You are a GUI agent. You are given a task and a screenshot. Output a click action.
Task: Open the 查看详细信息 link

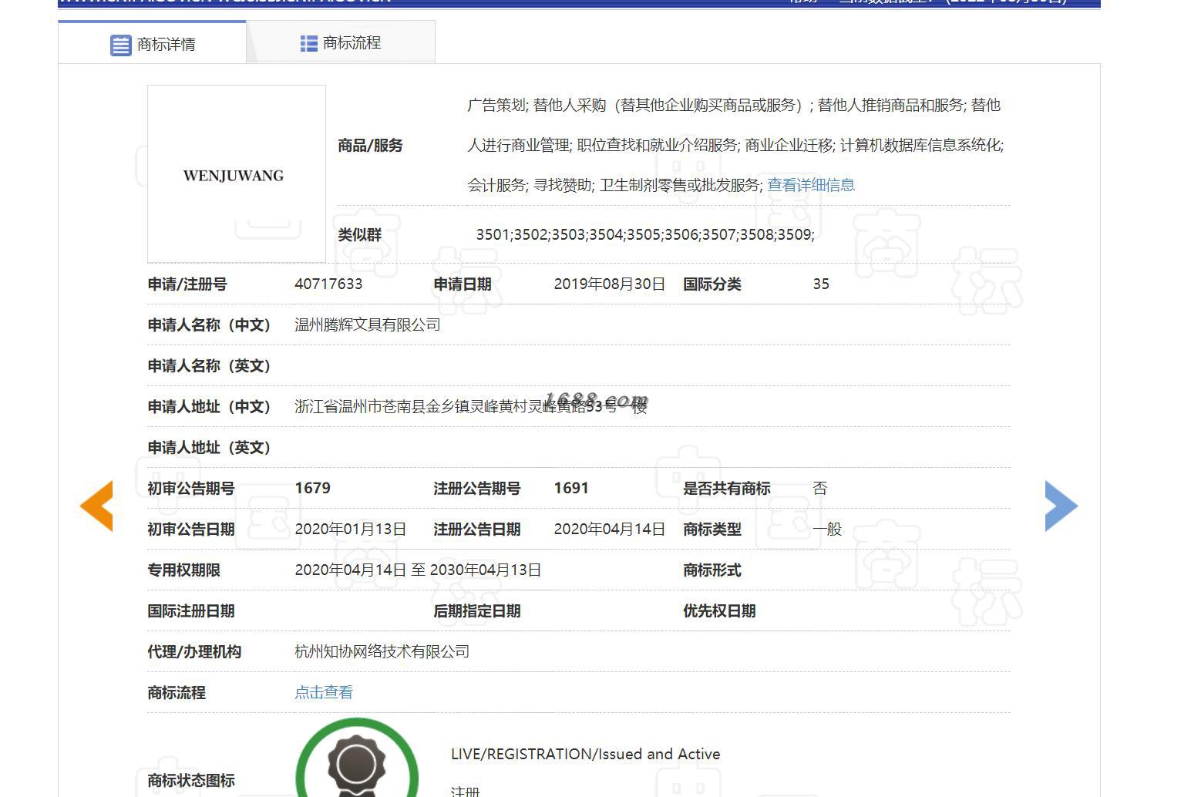(811, 185)
